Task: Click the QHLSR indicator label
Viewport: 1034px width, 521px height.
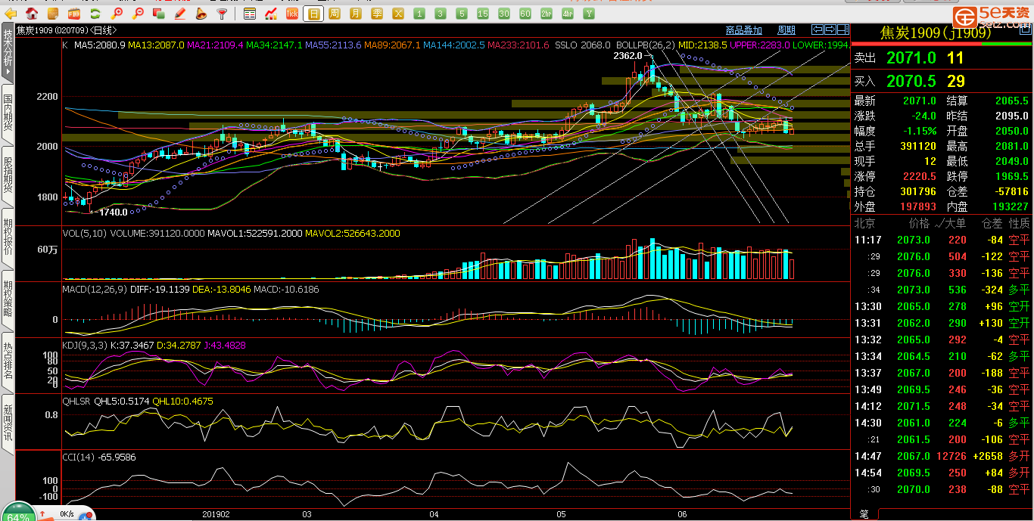Action: coord(76,401)
